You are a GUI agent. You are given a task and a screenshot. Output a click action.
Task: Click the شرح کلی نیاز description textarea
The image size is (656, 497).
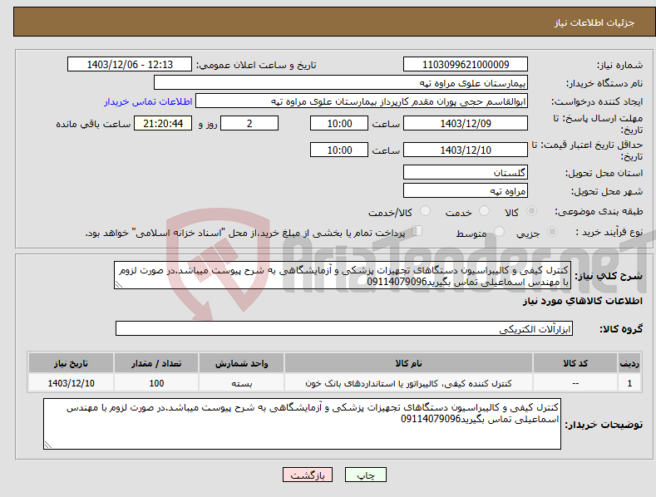click(343, 275)
